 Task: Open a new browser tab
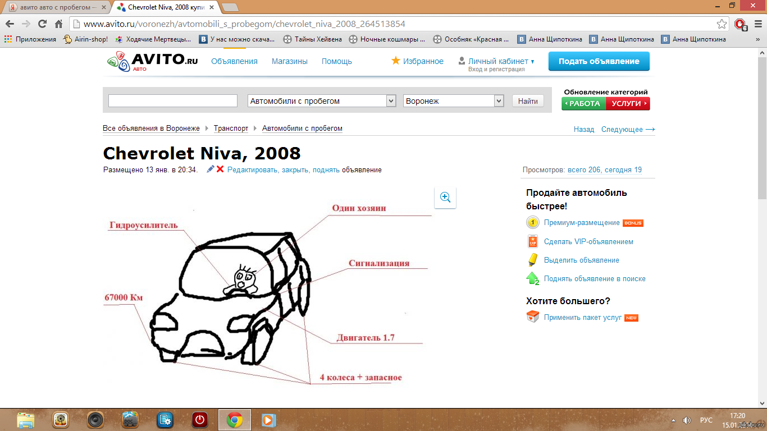click(x=230, y=7)
